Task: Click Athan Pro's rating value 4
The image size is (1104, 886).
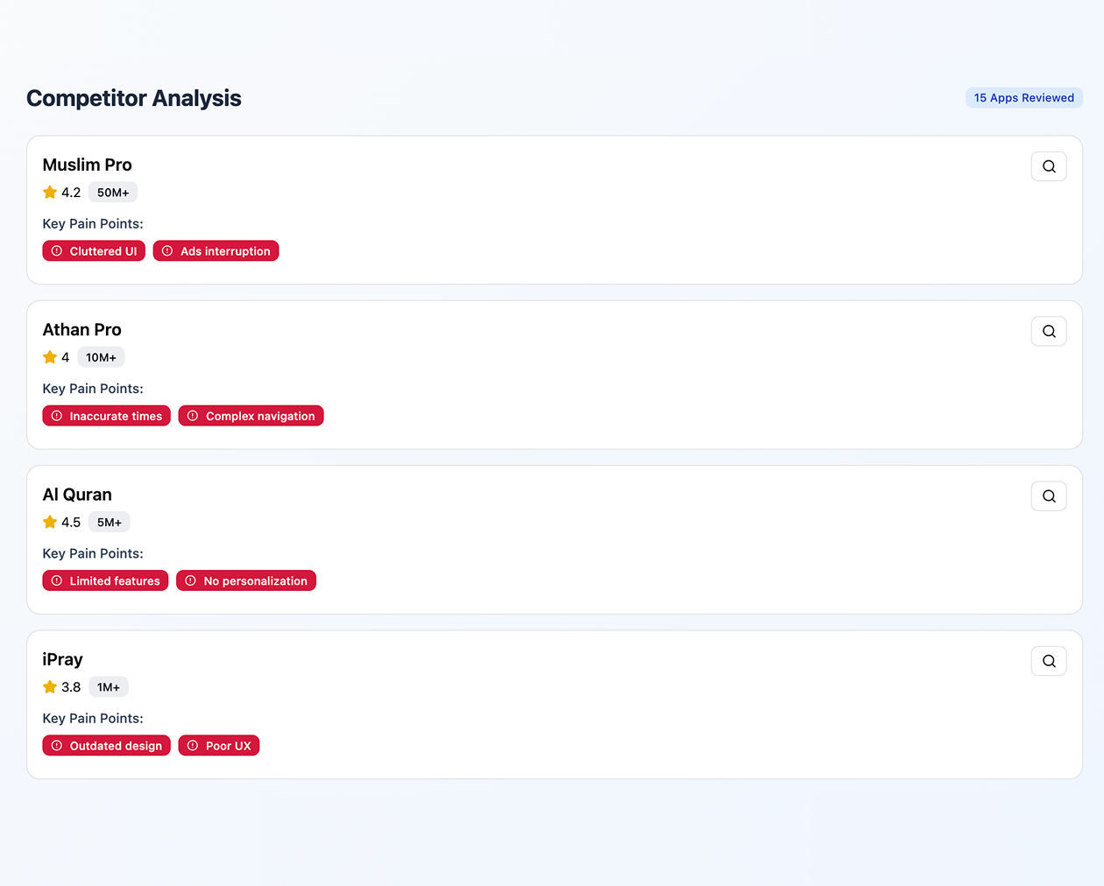Action: pyautogui.click(x=65, y=357)
